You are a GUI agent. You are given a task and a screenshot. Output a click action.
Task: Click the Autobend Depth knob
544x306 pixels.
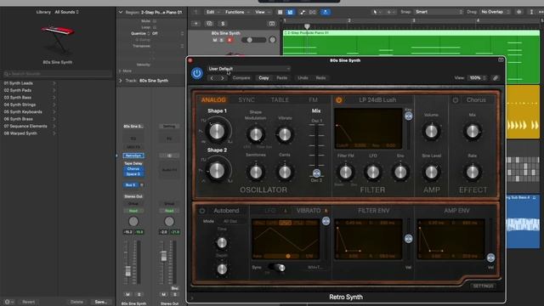pyautogui.click(x=222, y=269)
